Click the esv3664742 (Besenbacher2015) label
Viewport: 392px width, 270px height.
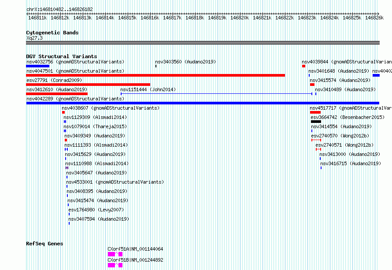[x=348, y=117]
